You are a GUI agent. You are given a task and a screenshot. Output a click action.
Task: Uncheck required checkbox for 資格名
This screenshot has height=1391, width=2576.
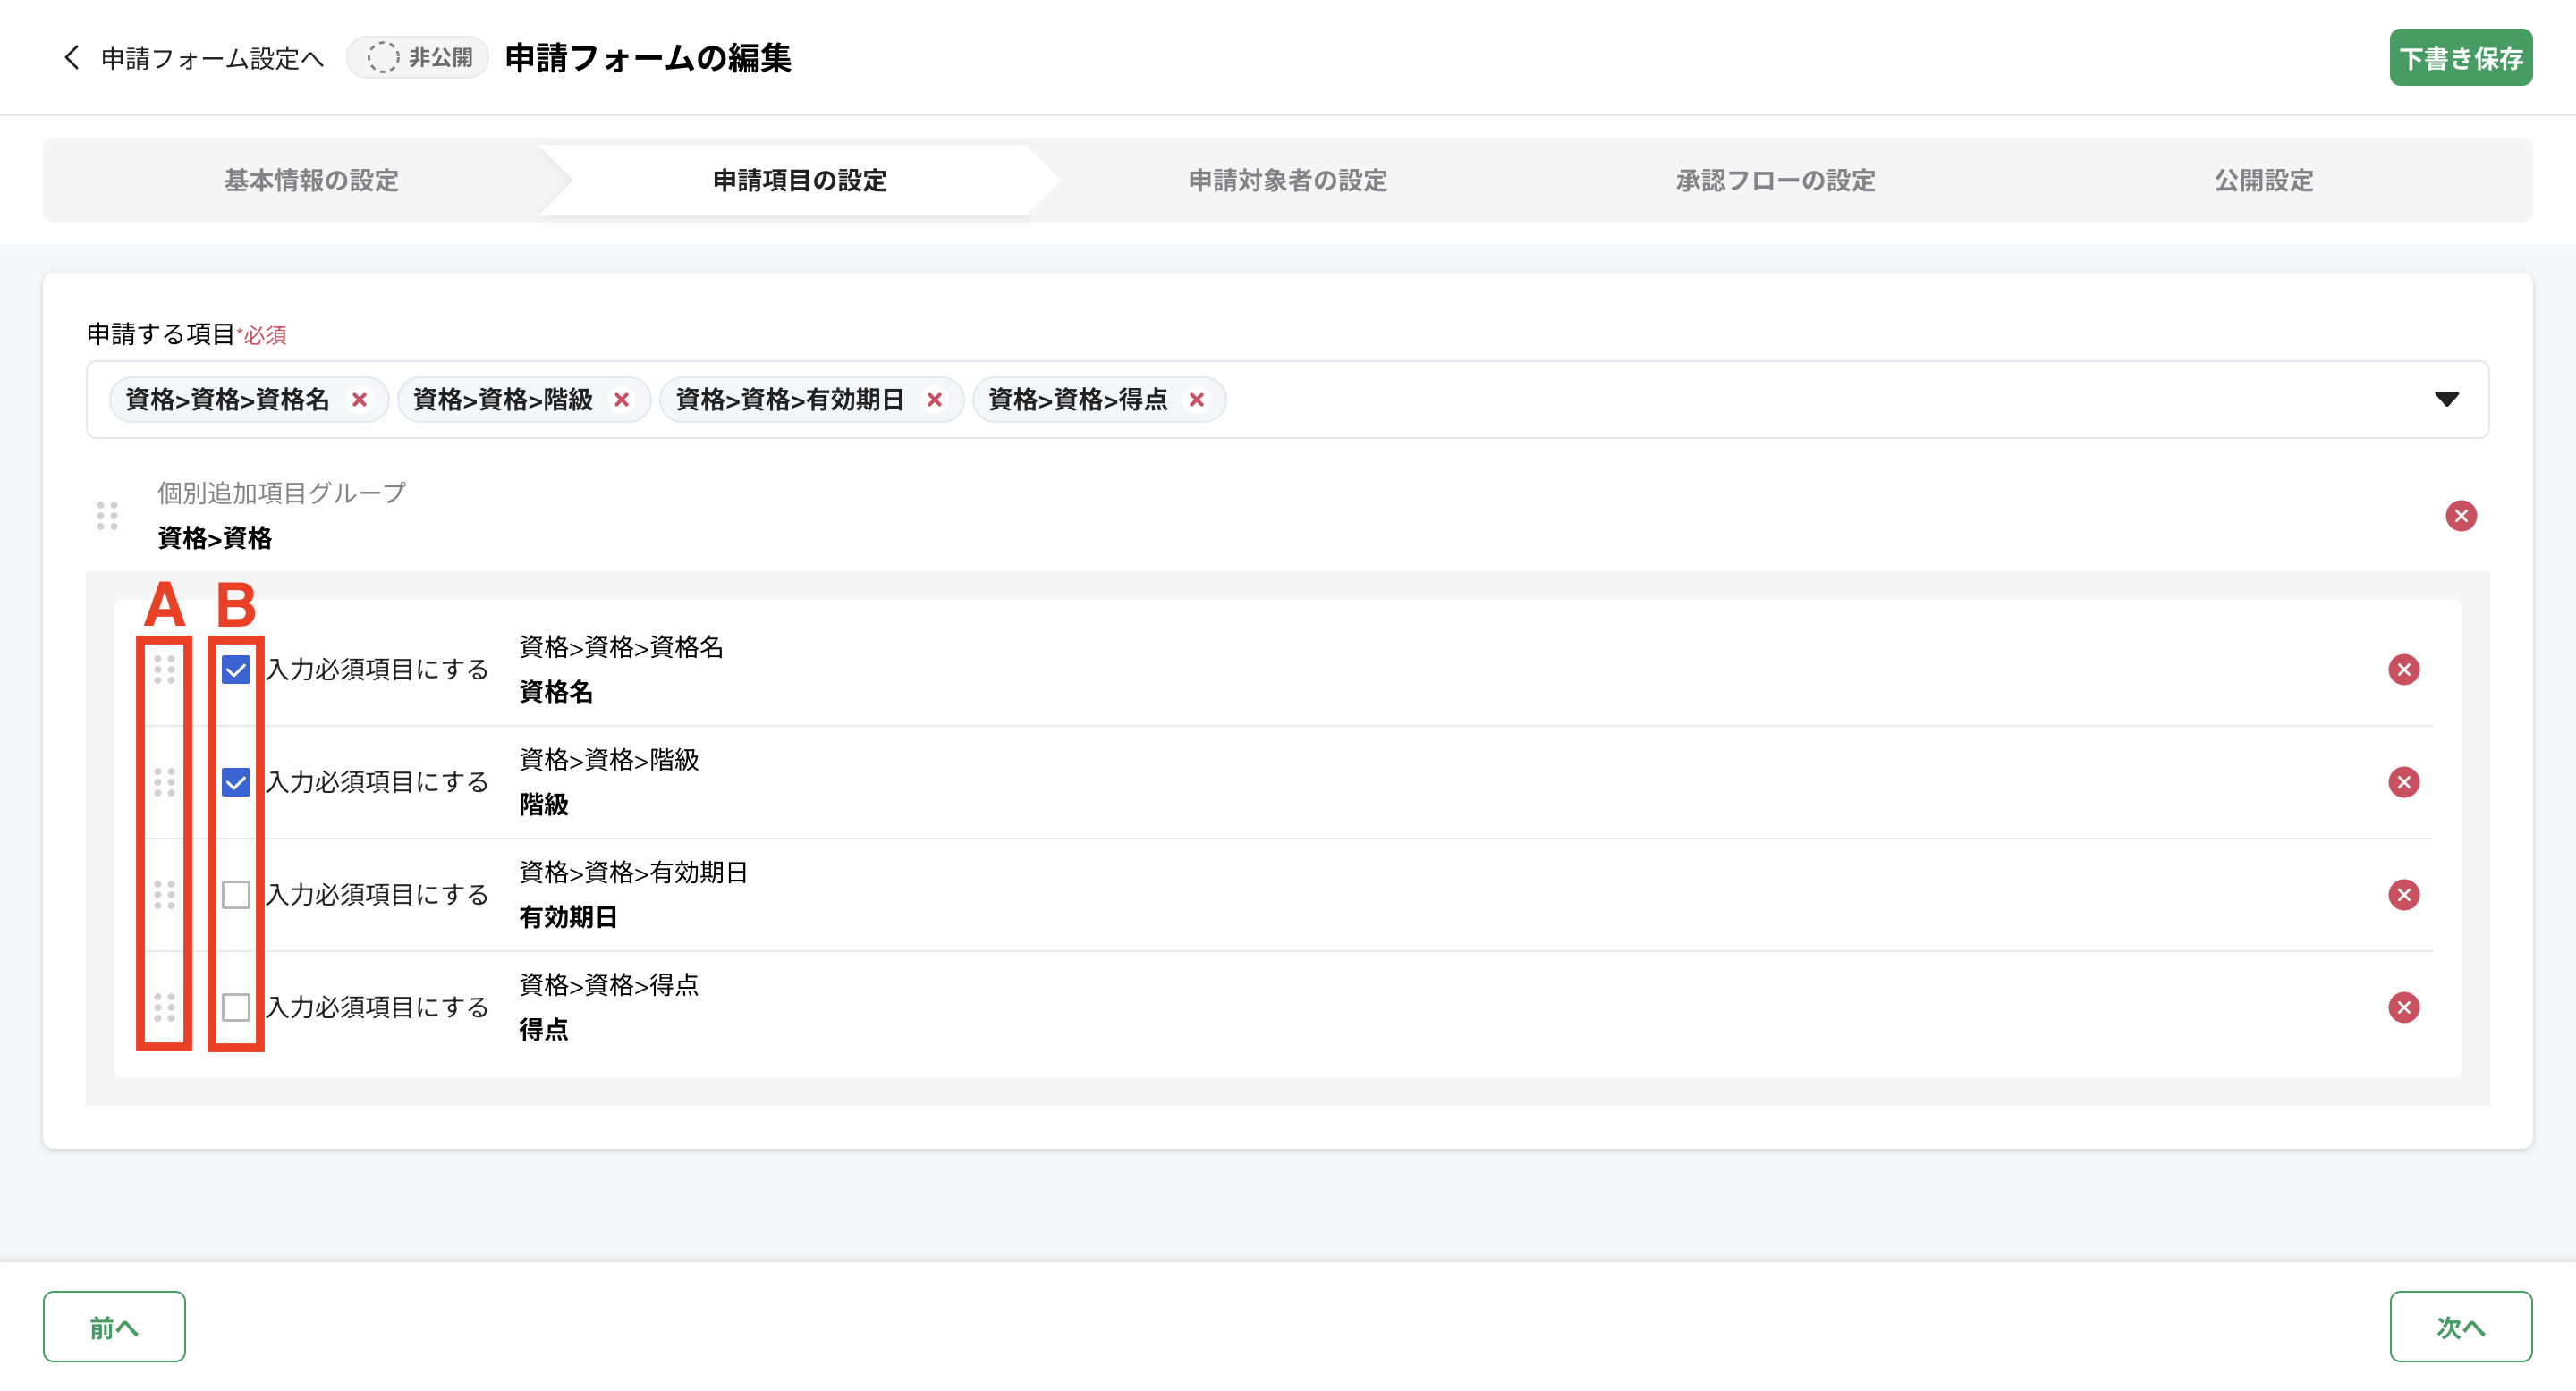click(x=236, y=670)
